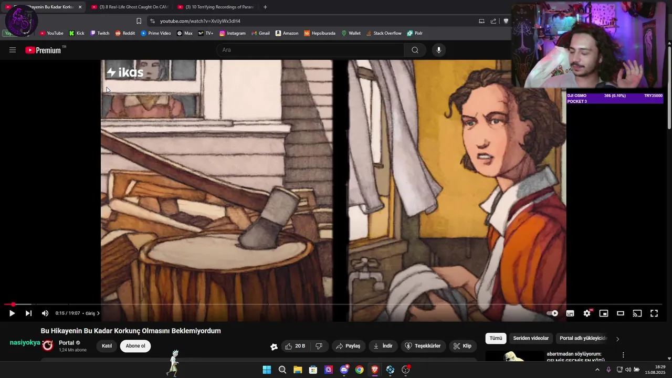Click Katıl join button

coord(107,346)
